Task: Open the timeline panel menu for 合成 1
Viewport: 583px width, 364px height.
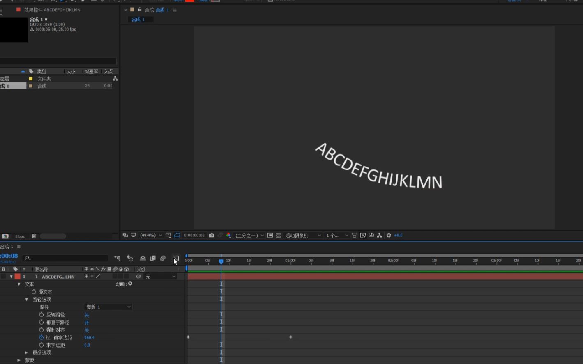Action: click(x=18, y=247)
